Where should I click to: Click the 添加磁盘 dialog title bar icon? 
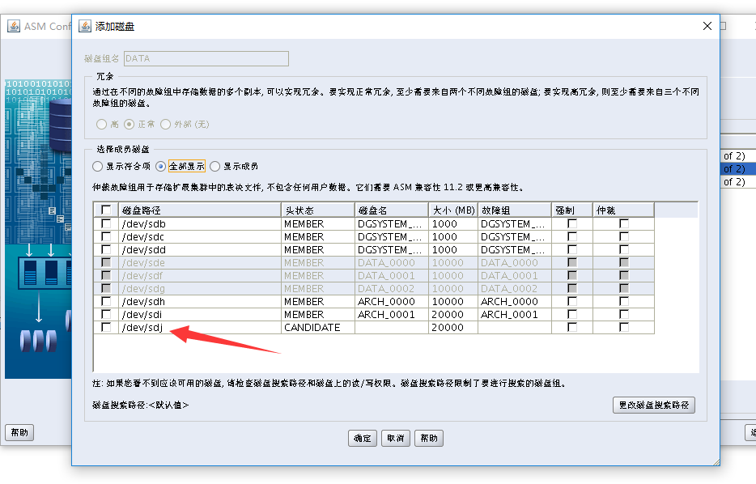(x=83, y=25)
